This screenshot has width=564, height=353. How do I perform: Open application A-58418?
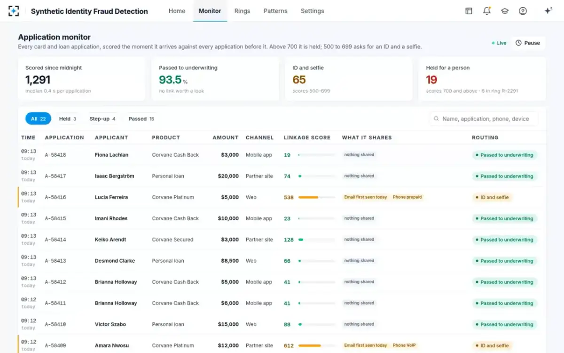(x=55, y=155)
